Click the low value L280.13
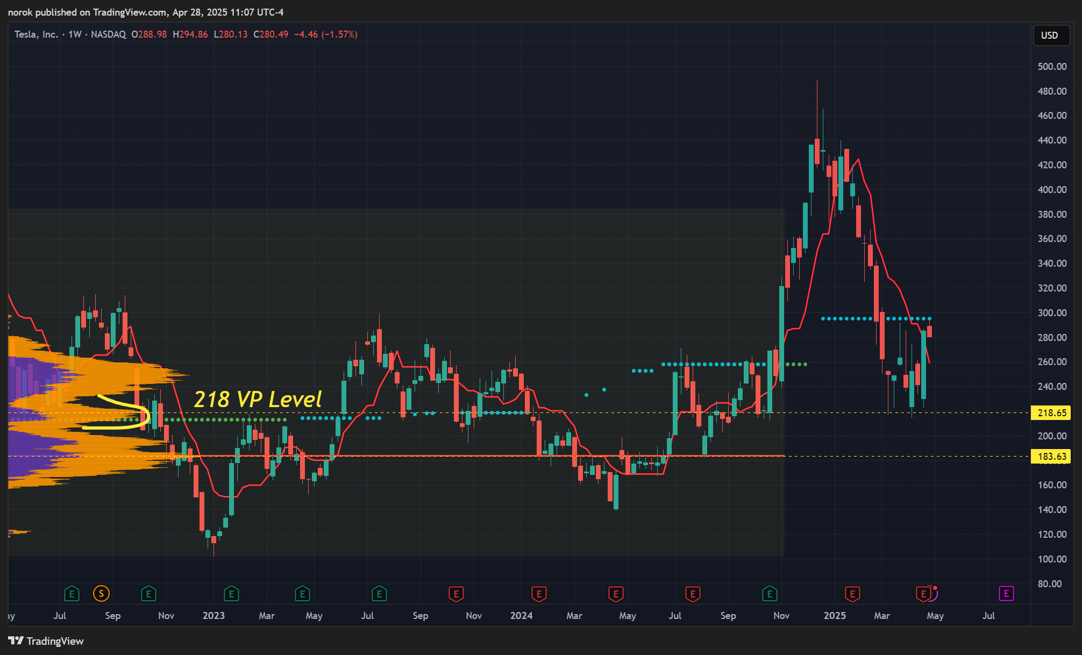 click(231, 34)
